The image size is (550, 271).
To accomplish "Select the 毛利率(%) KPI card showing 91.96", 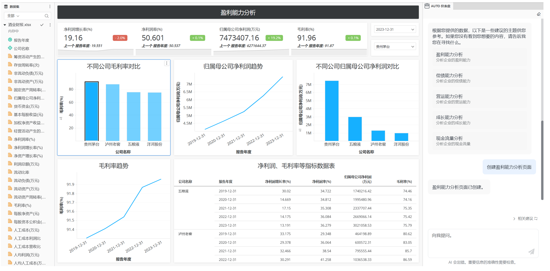I will coord(329,39).
